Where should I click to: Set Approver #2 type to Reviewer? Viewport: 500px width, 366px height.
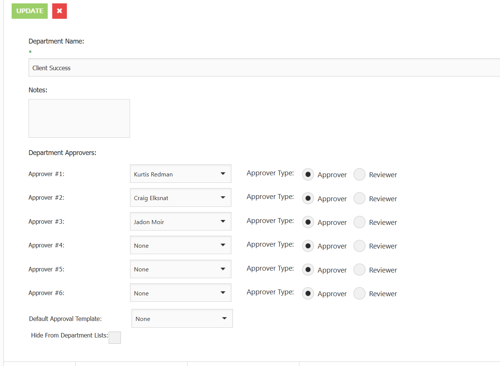(x=360, y=198)
